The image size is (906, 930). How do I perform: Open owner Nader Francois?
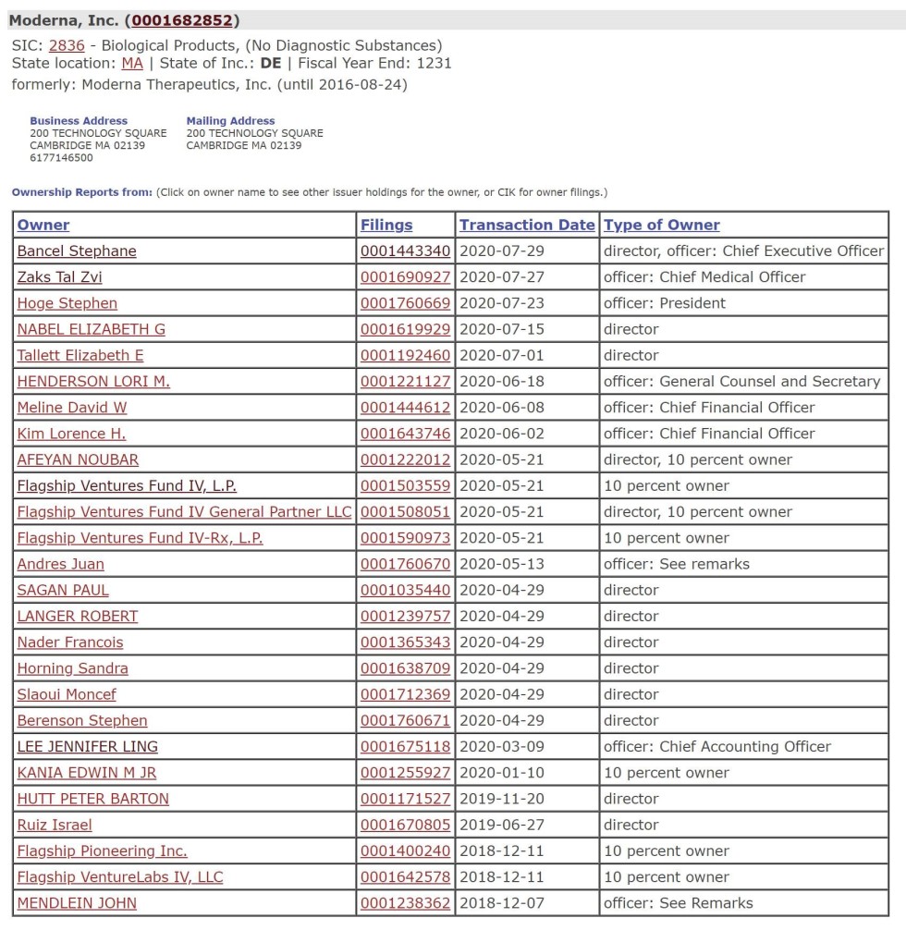[x=70, y=642]
